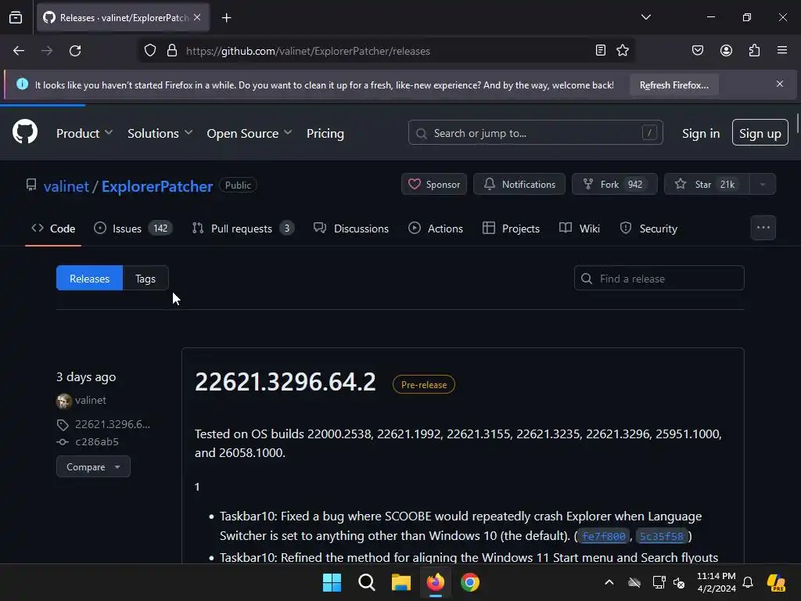Click Firefox icon in taskbar
Screen dimensions: 801x601
click(435, 582)
